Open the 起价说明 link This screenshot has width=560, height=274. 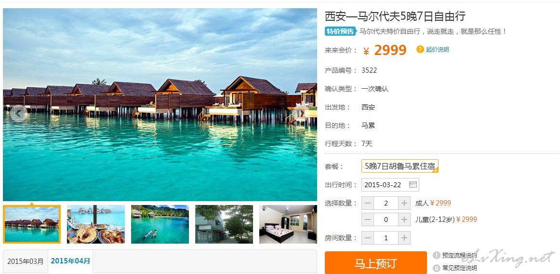coord(438,49)
